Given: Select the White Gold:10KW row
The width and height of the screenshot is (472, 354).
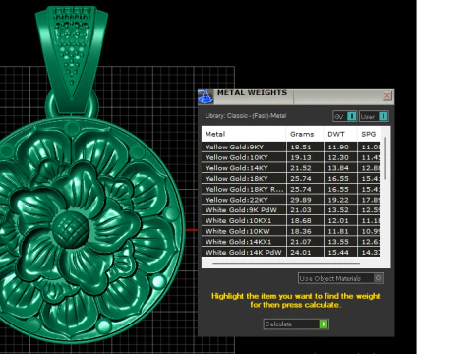Looking at the screenshot, I should (291, 231).
